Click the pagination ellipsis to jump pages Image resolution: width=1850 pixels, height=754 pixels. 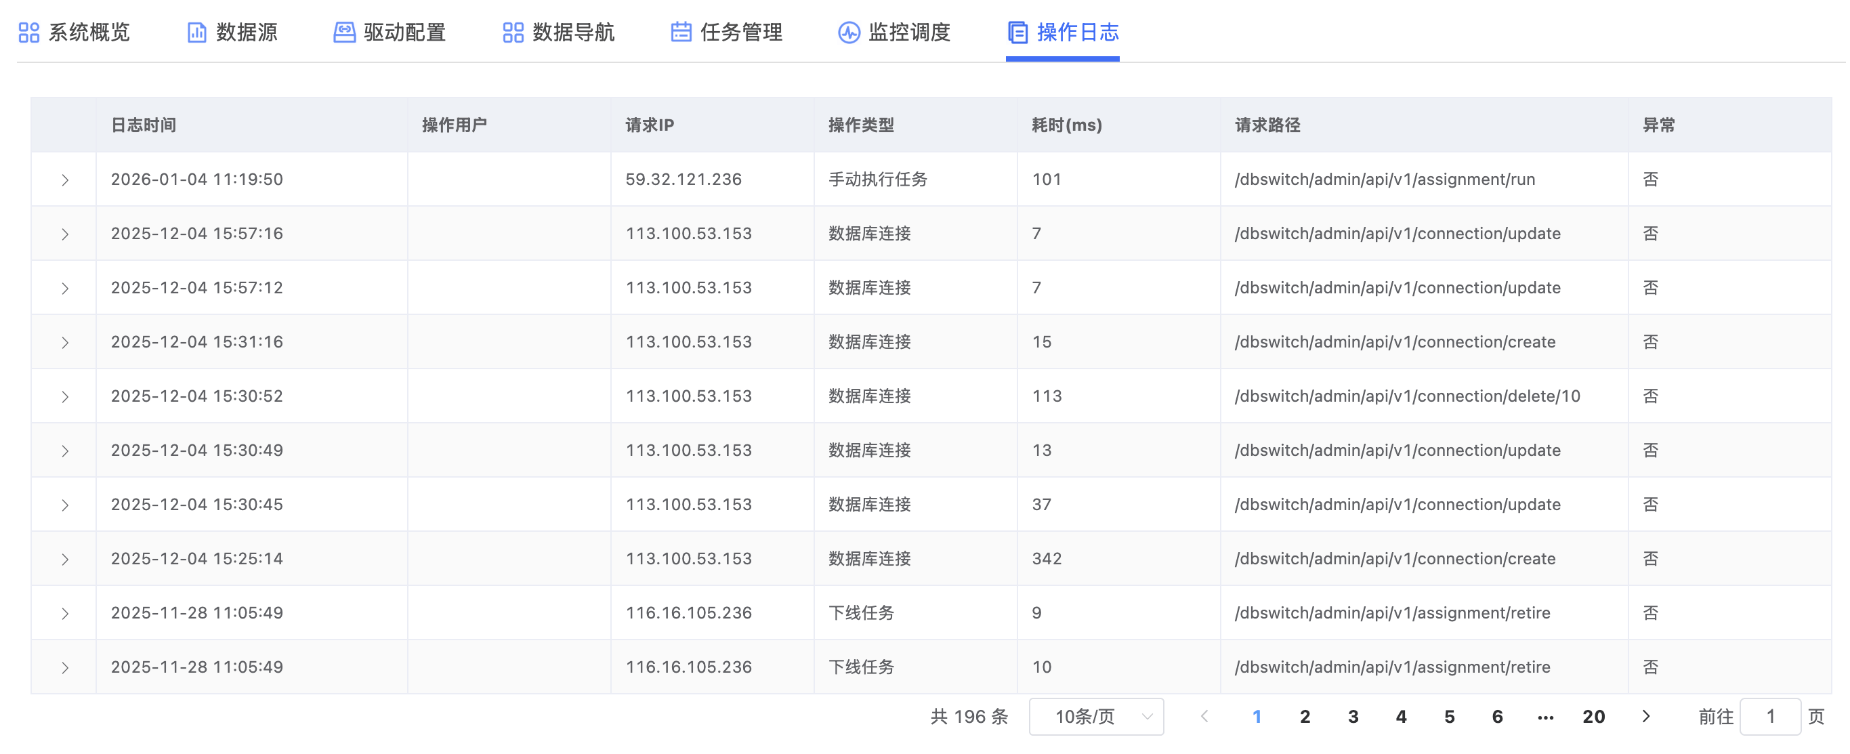pos(1545,716)
